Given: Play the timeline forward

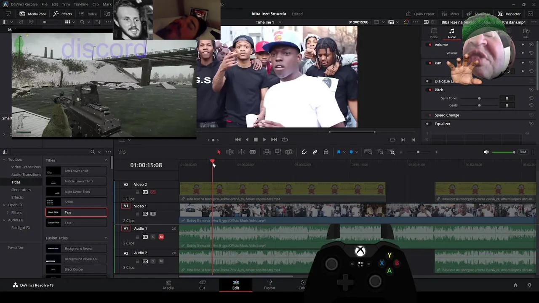Looking at the screenshot, I should point(264,140).
